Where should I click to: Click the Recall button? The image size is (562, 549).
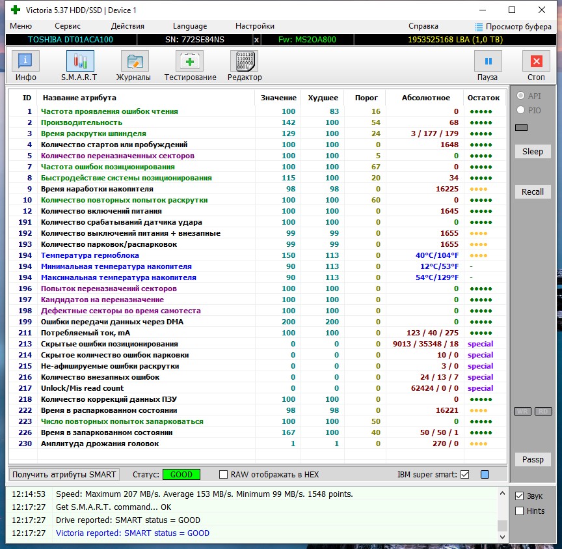(x=533, y=191)
